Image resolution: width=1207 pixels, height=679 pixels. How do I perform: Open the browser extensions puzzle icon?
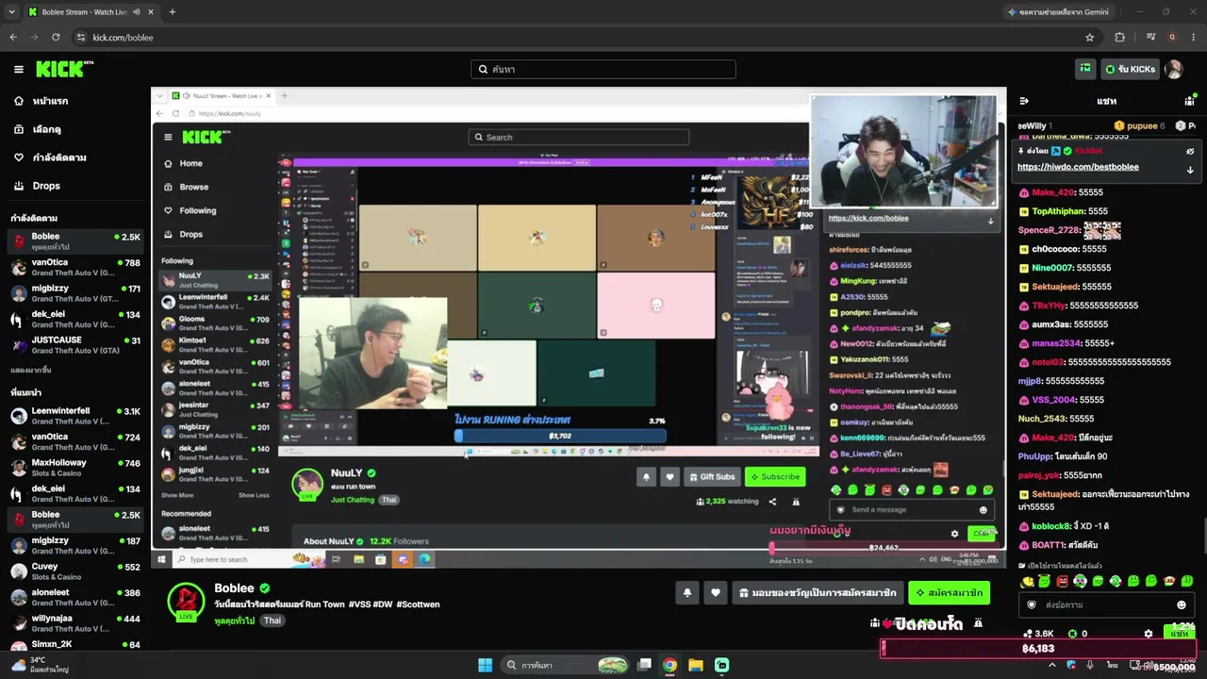click(1119, 38)
